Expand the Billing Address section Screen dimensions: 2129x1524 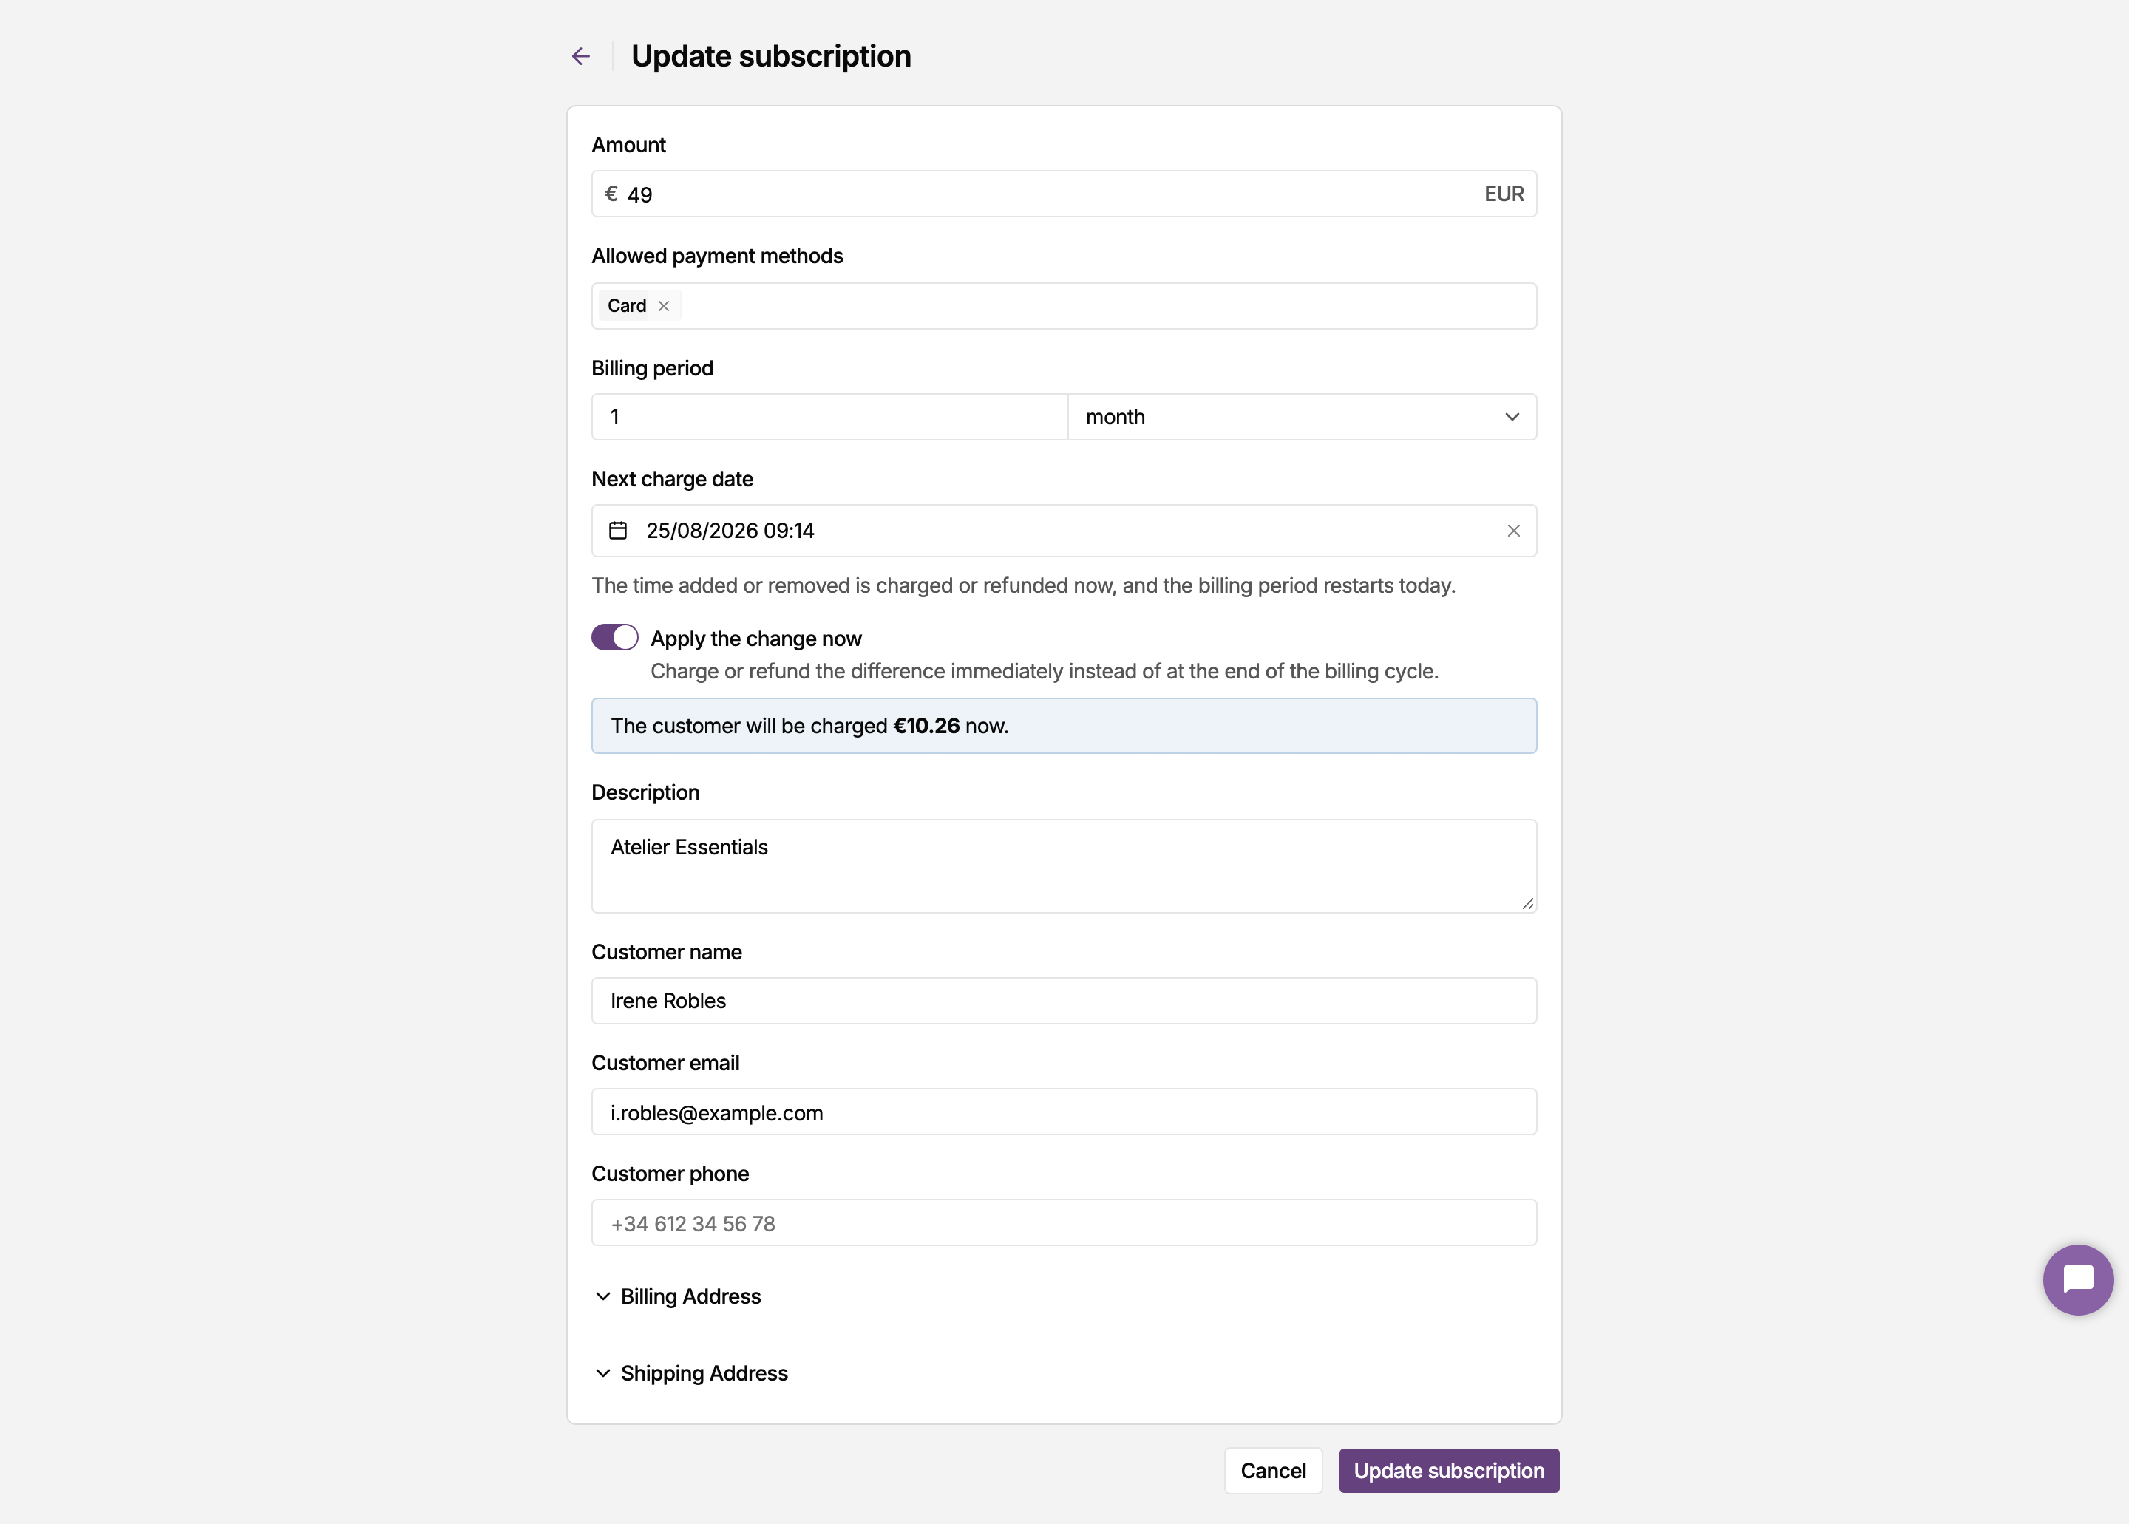pyautogui.click(x=678, y=1296)
